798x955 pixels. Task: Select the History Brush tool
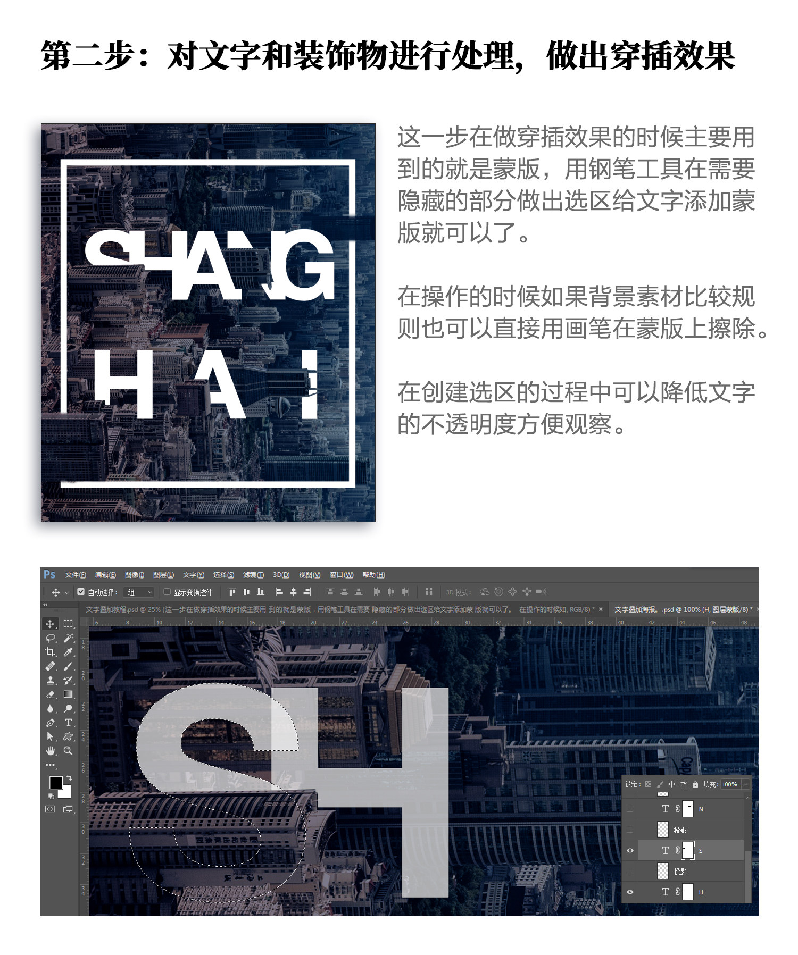tap(68, 680)
